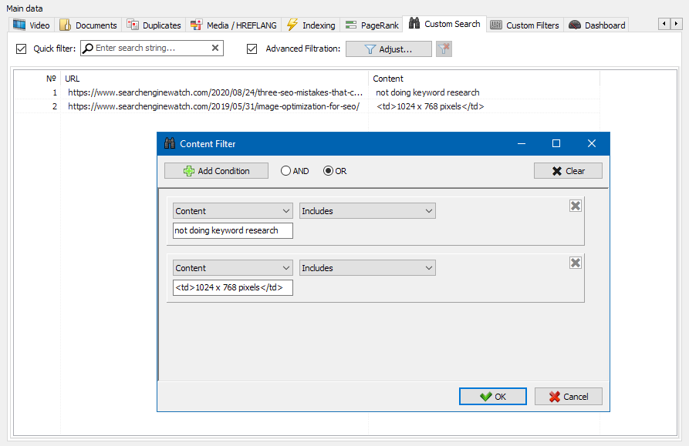689x446 pixels.
Task: Disable the Quick filter checkbox
Action: 22,49
